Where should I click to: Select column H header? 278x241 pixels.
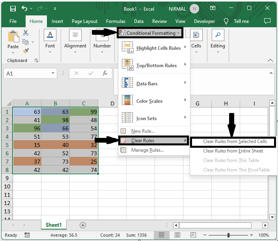226,104
